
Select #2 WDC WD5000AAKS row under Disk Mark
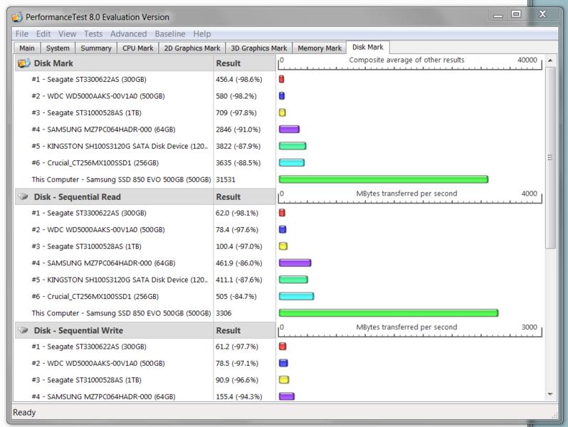click(x=98, y=96)
